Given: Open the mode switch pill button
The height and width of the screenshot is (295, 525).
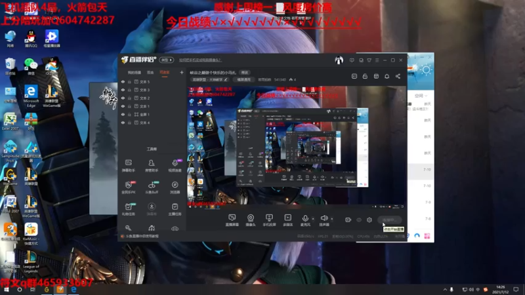Looking at the screenshot, I should pos(167,60).
